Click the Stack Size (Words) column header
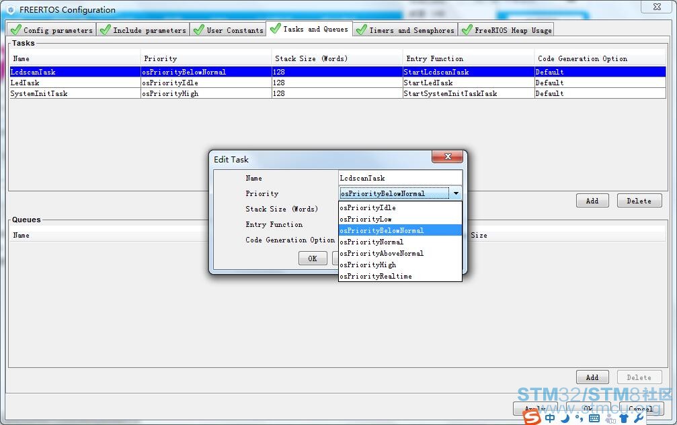Screen dimensions: 677x425 click(x=337, y=58)
